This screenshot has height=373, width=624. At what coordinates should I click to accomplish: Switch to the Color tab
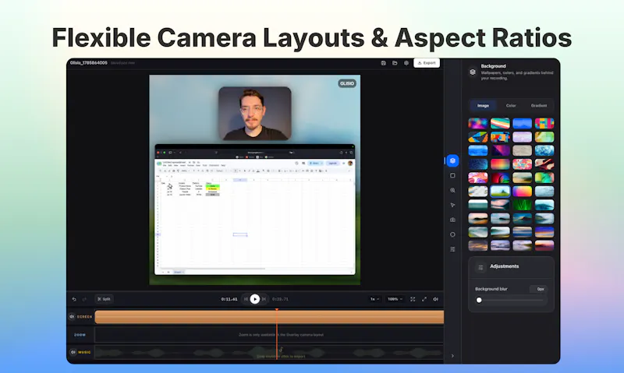coord(511,106)
